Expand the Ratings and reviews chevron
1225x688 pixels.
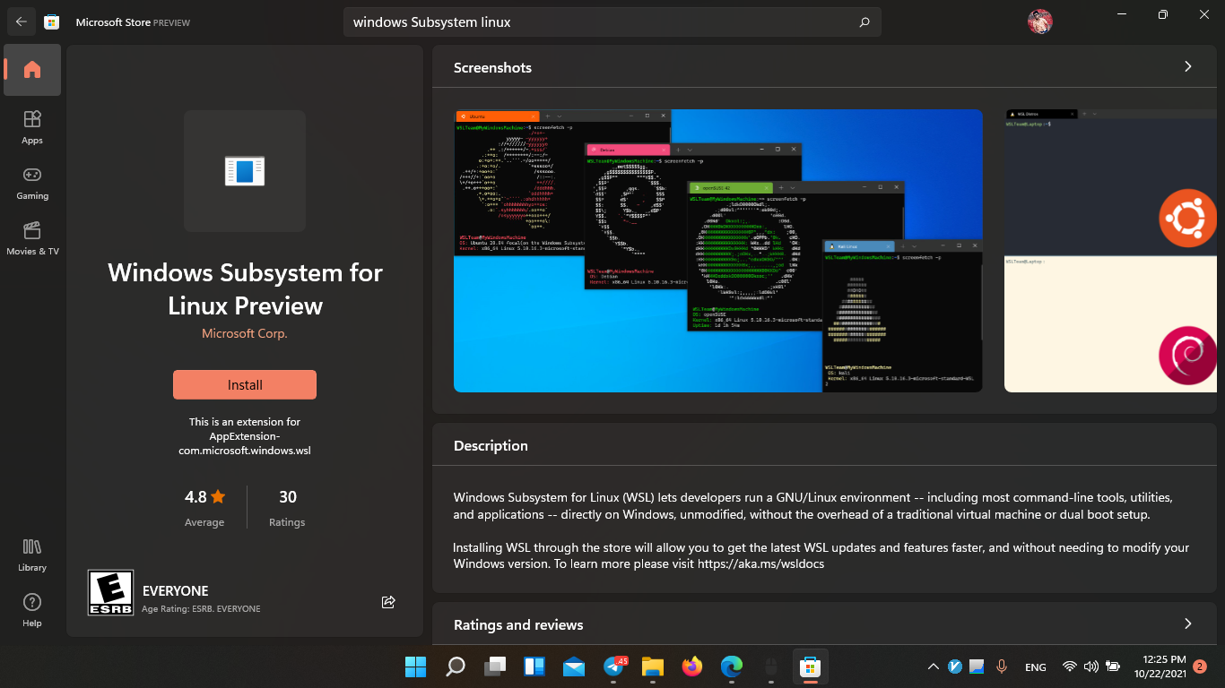pyautogui.click(x=1188, y=624)
